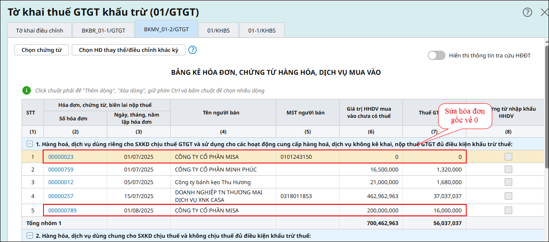Collapse group 1 Hàng hoá dịch vụ section
549x242 pixels.
pos(30,144)
